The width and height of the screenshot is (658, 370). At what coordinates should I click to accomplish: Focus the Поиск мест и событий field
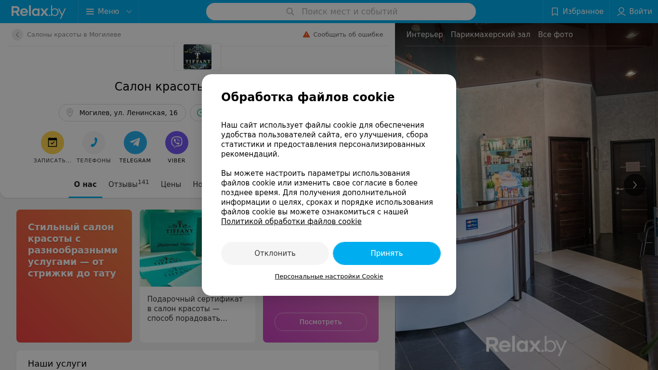341,12
